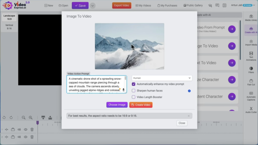Open Image To Video arrow button
This screenshot has width=258, height=145.
click(x=232, y=46)
